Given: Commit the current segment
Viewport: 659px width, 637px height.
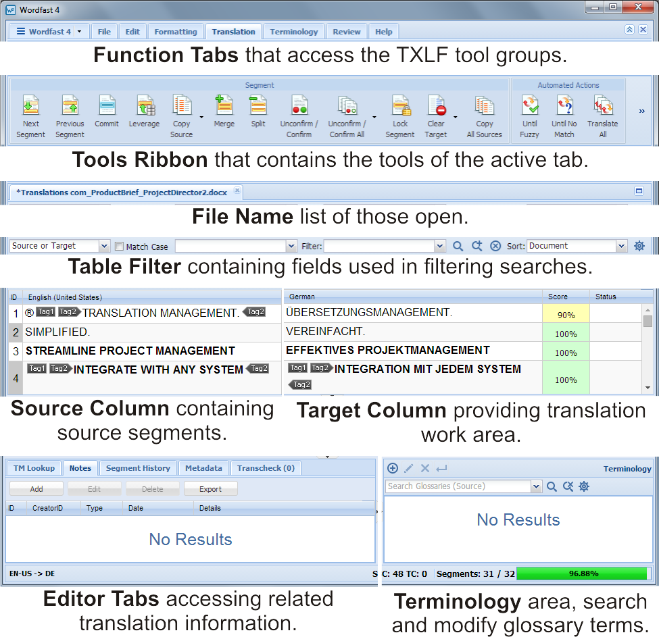Looking at the screenshot, I should 107,111.
